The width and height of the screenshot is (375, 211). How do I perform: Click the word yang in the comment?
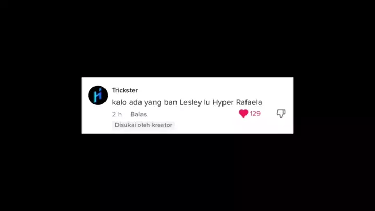(153, 103)
